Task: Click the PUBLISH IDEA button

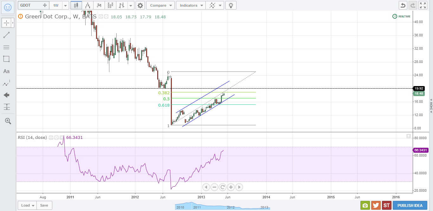Action: 410,205
